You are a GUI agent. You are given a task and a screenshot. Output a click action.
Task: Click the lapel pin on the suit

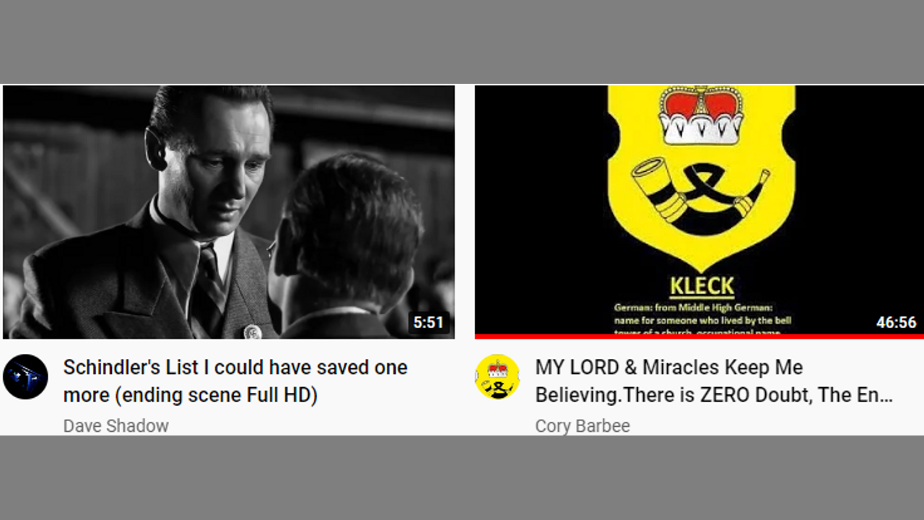[252, 331]
